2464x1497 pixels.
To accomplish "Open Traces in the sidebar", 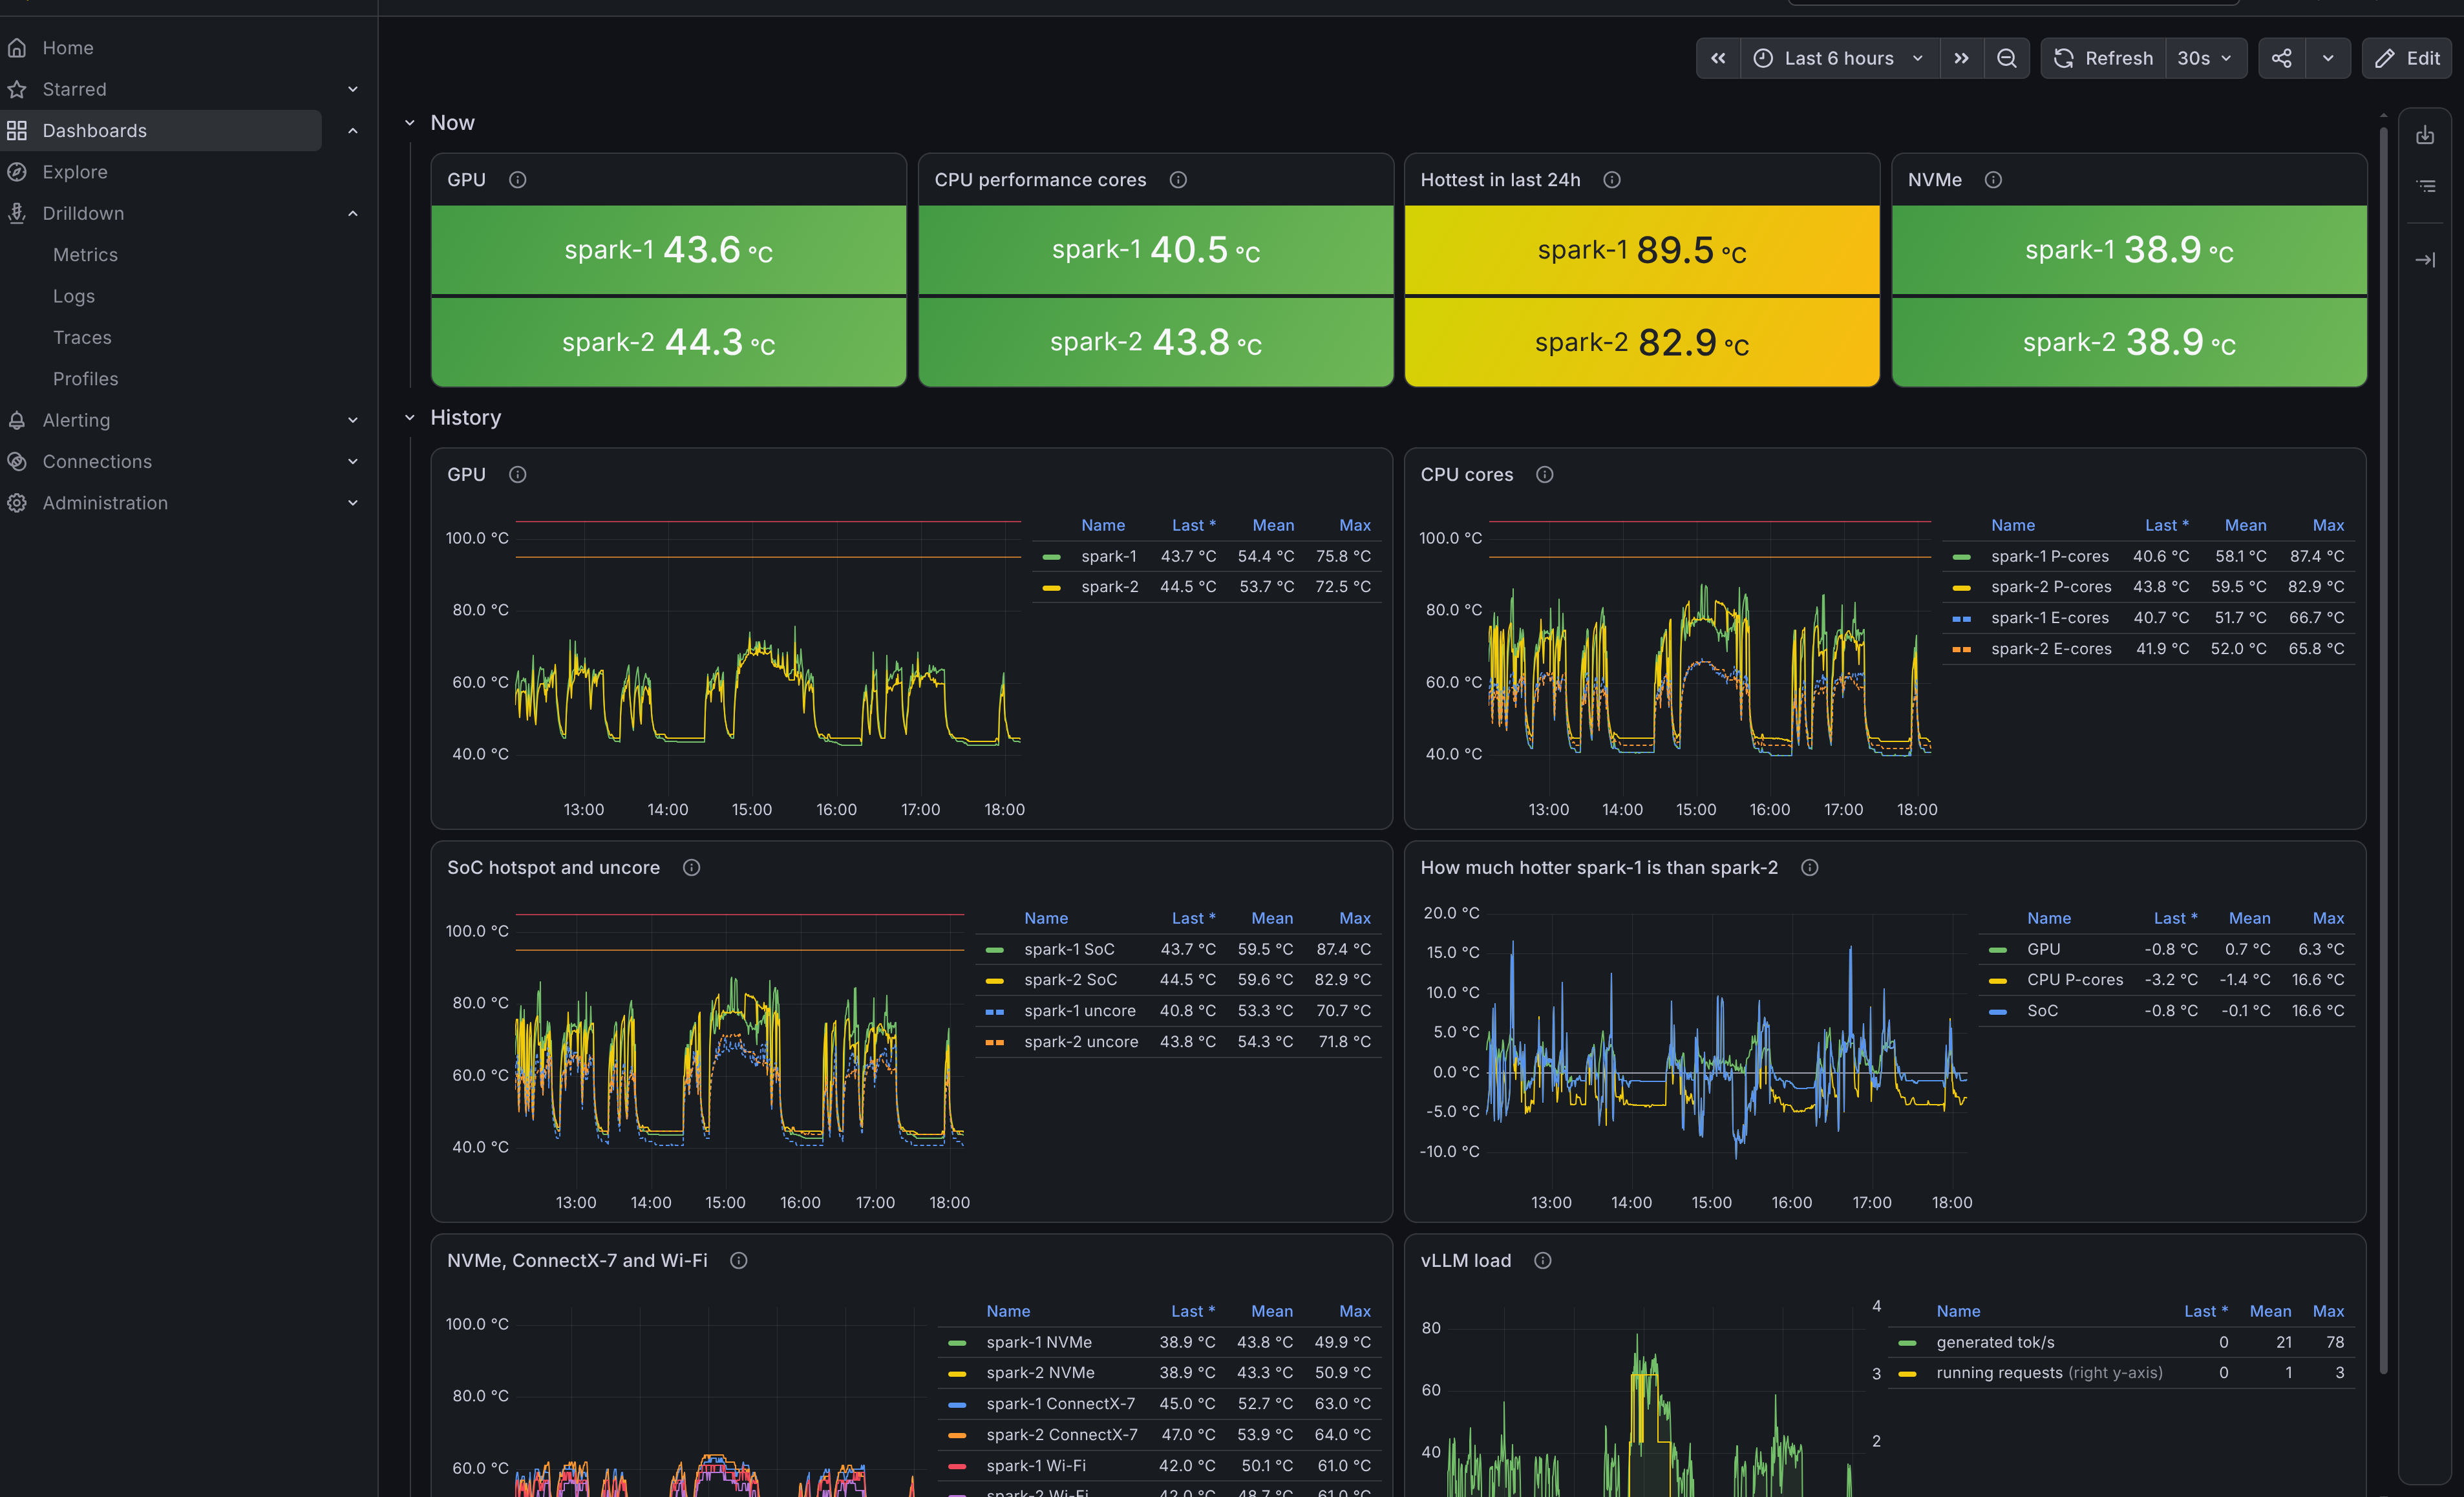I will (x=82, y=338).
